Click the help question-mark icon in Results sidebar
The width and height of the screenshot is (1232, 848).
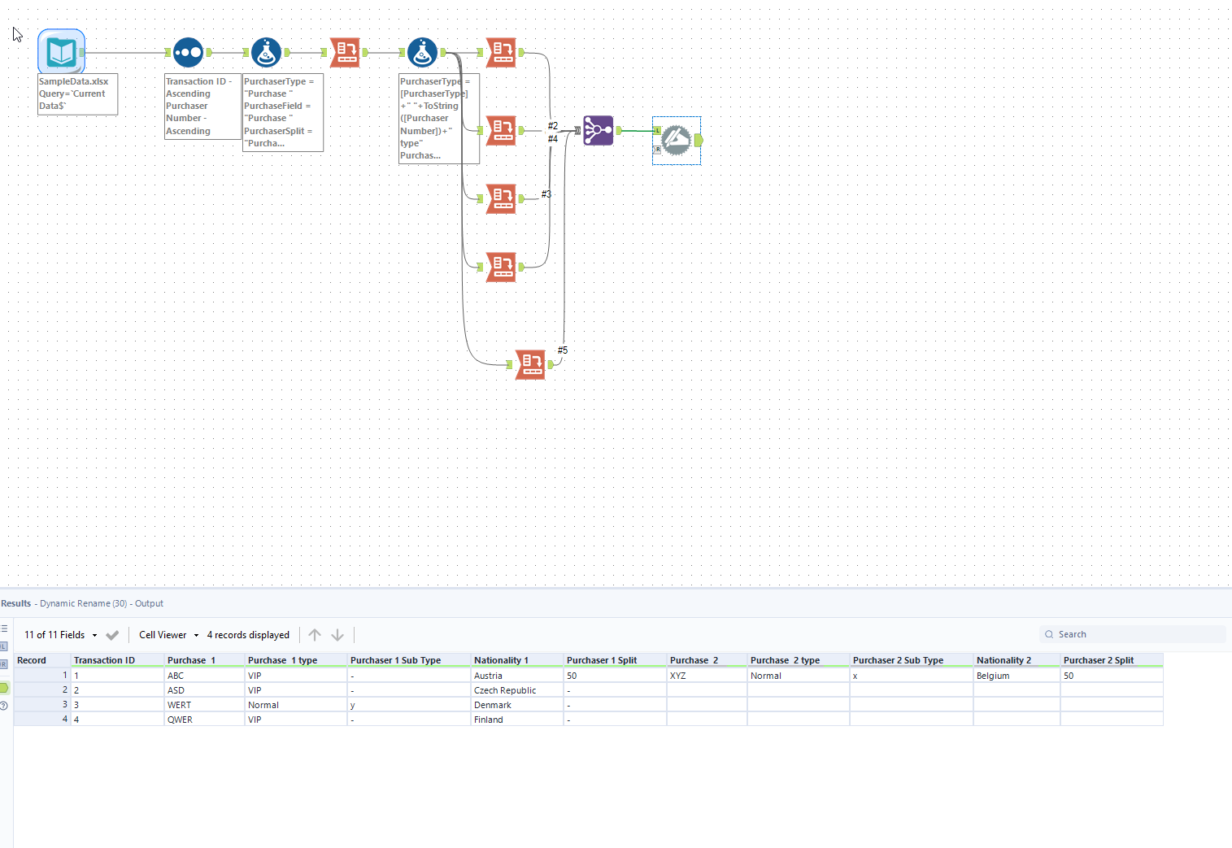pos(4,706)
